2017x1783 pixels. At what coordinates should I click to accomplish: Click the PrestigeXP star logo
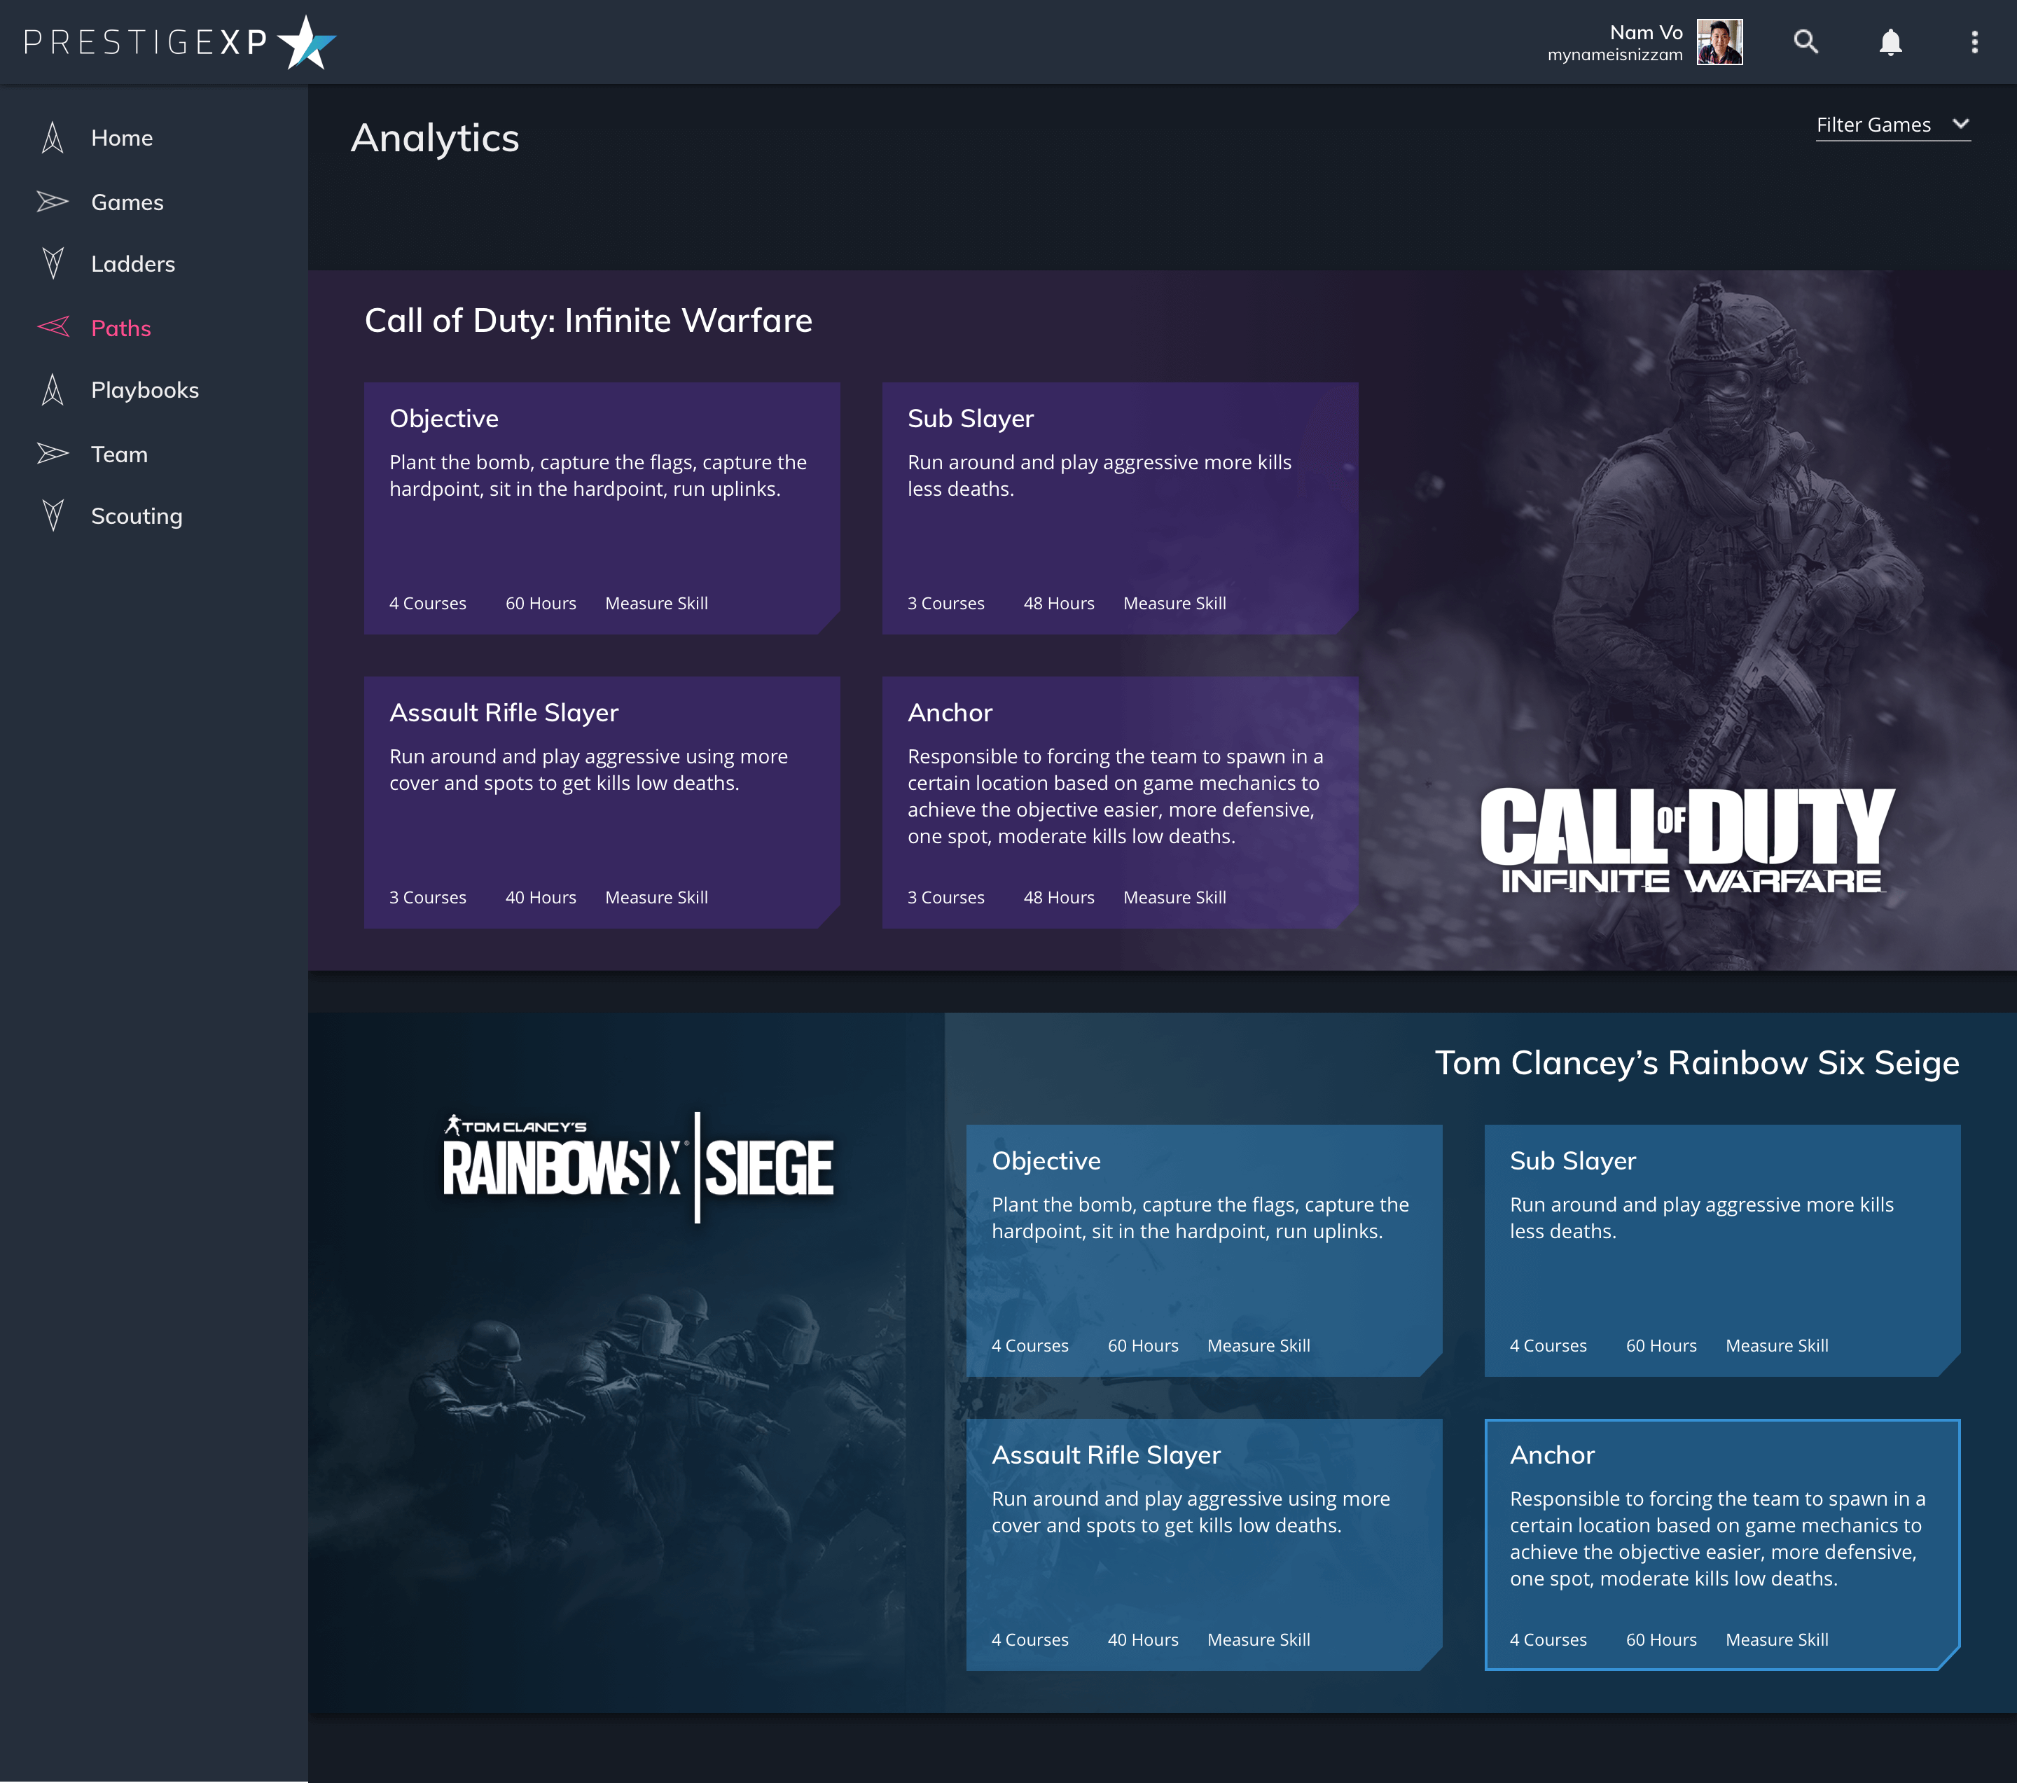[307, 43]
